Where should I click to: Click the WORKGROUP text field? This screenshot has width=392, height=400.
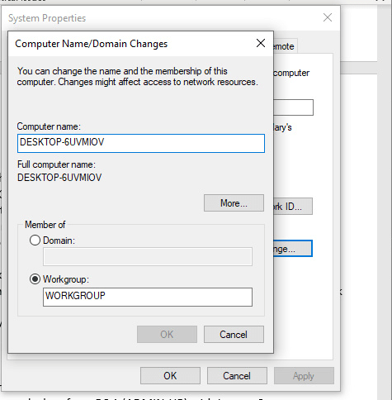[148, 297]
